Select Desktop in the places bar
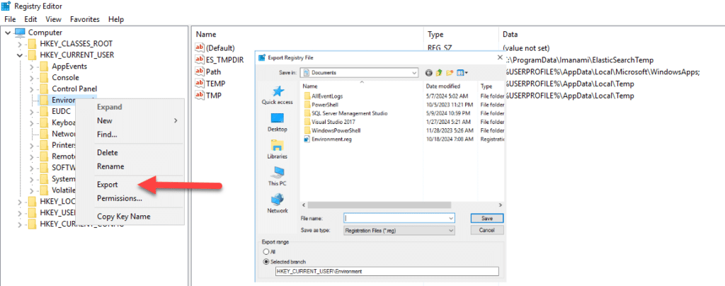725x286 pixels. [x=277, y=122]
